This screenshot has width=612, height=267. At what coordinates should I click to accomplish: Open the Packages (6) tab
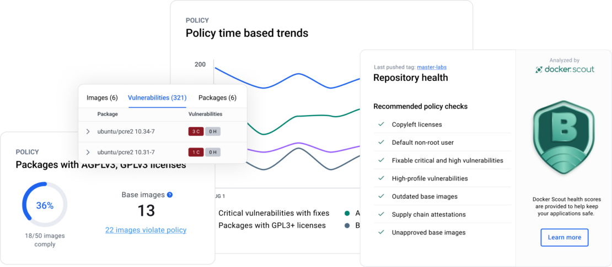pos(217,98)
